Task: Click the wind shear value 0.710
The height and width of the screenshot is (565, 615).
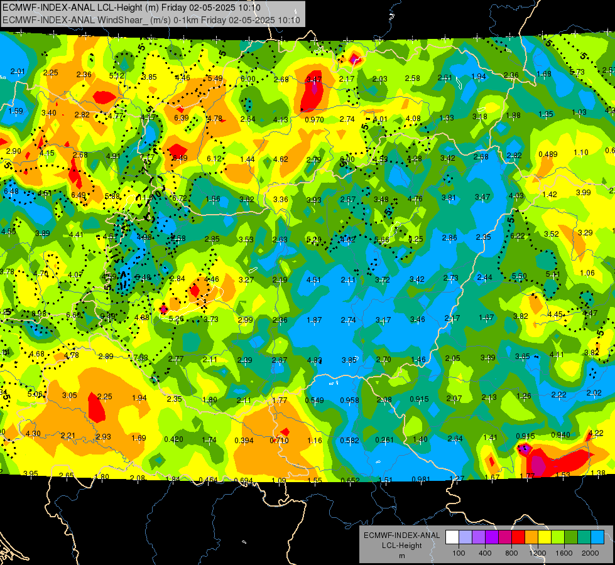Action: click(x=279, y=441)
